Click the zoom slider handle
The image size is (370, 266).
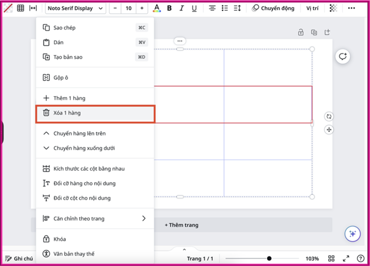pos(269,259)
